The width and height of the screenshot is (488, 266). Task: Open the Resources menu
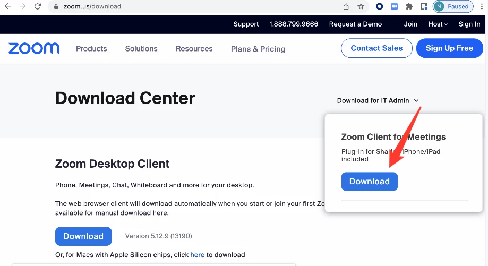coord(194,48)
